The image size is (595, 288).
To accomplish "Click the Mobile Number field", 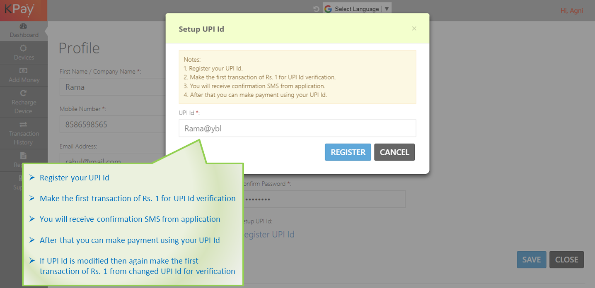I will coord(112,124).
